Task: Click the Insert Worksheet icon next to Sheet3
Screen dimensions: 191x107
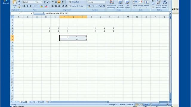Action: (48, 102)
